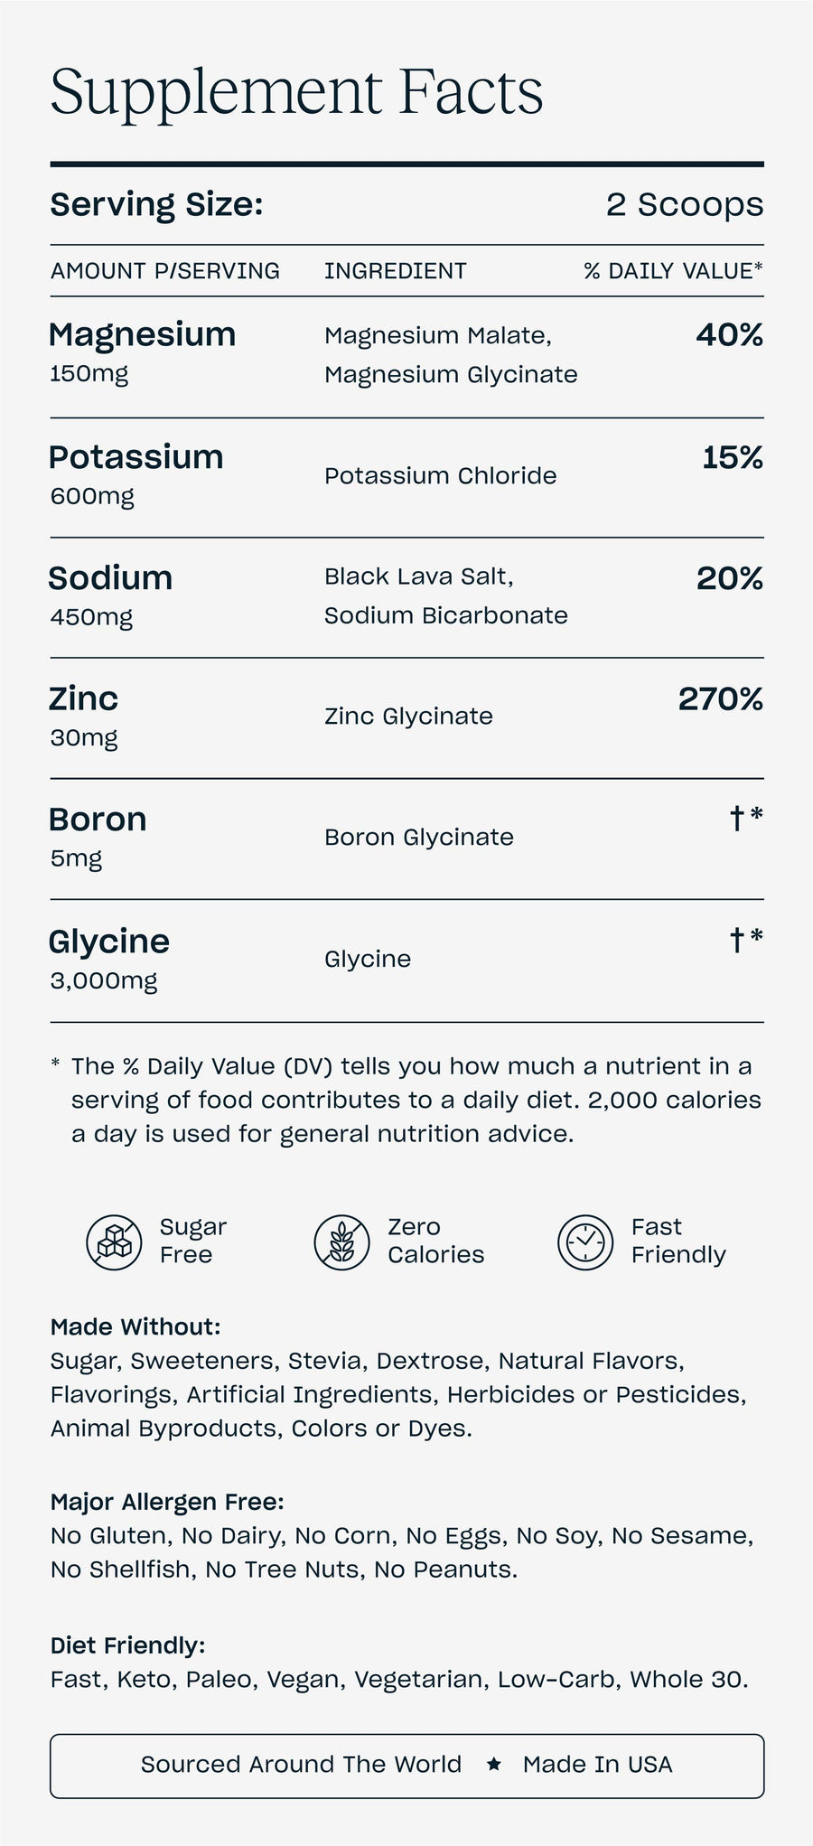Select the 2 Scoops serving value

[684, 205]
